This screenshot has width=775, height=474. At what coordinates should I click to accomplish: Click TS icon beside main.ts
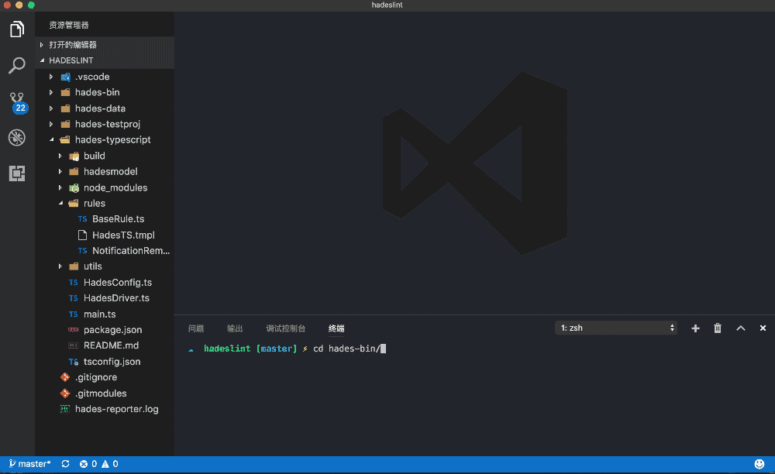(x=73, y=314)
